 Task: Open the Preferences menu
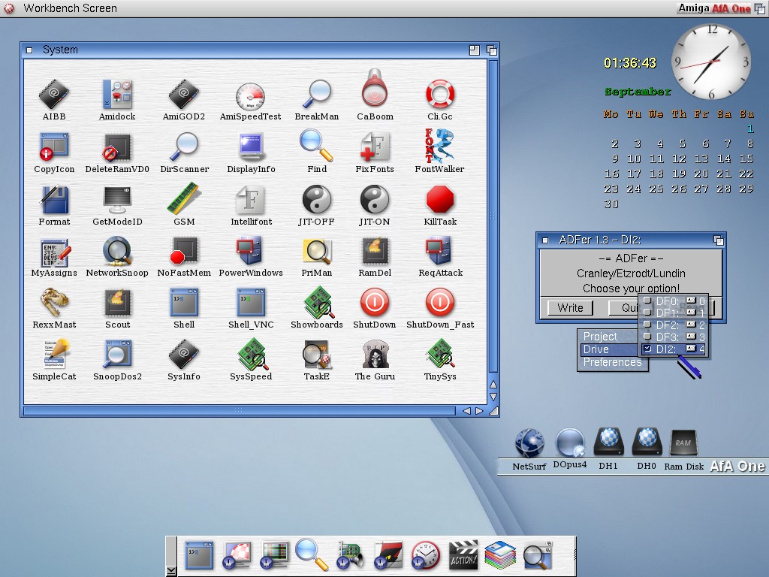[612, 362]
